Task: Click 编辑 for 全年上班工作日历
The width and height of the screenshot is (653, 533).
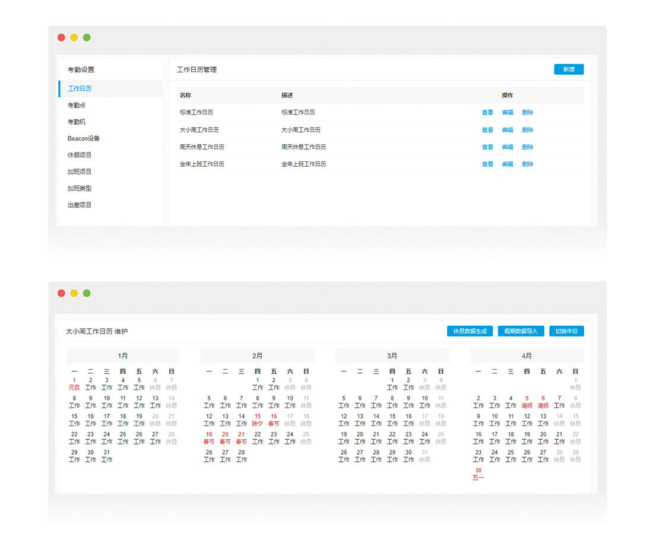Action: click(x=508, y=164)
